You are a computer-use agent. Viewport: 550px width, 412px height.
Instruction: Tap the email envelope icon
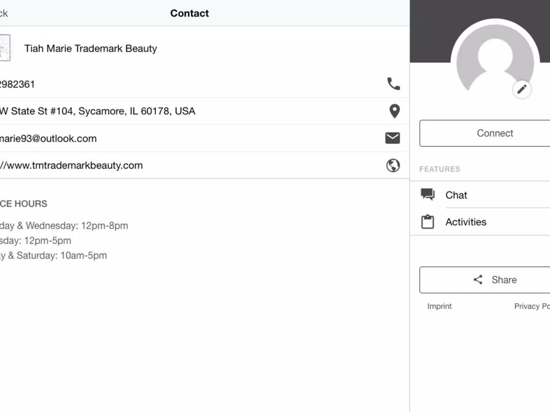tap(393, 138)
